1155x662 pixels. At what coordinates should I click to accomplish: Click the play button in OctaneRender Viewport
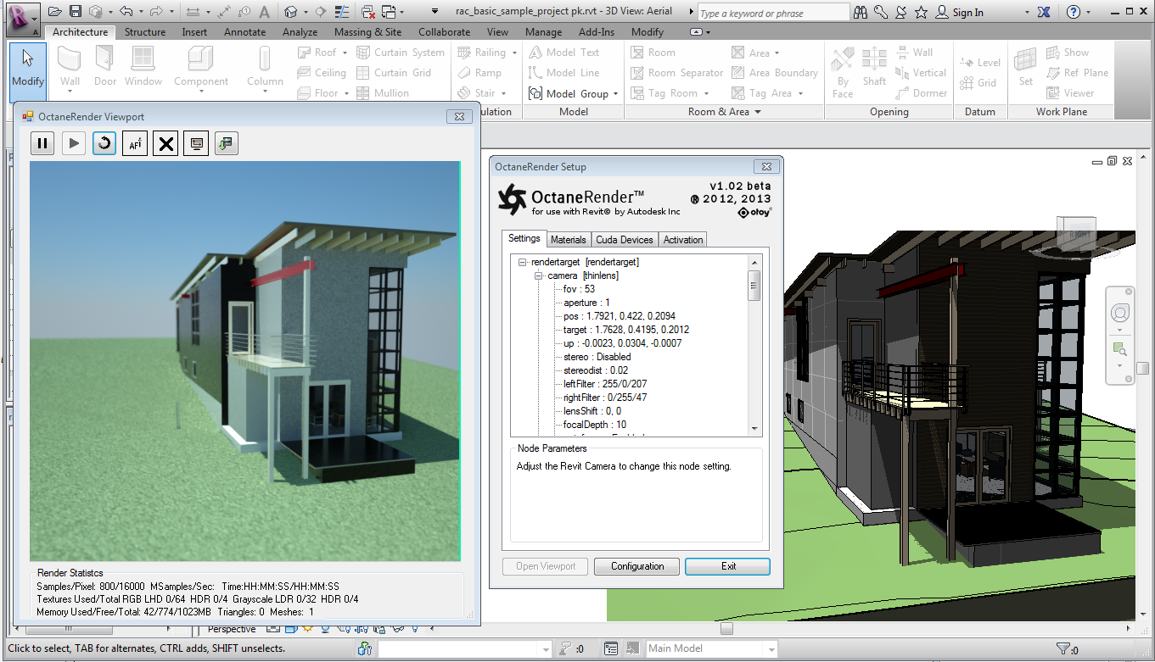pos(74,143)
